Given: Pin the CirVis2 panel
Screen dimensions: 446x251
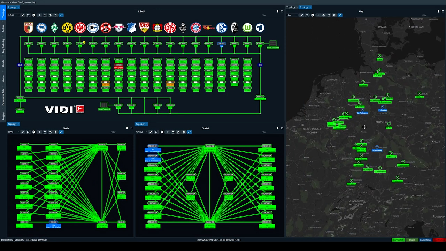Looking at the screenshot, I should pyautogui.click(x=278, y=128).
